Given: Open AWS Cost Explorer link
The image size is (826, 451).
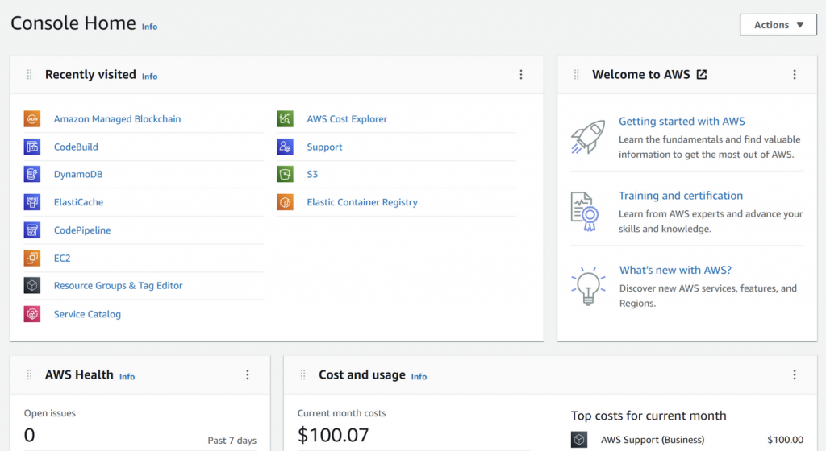Looking at the screenshot, I should (x=347, y=119).
